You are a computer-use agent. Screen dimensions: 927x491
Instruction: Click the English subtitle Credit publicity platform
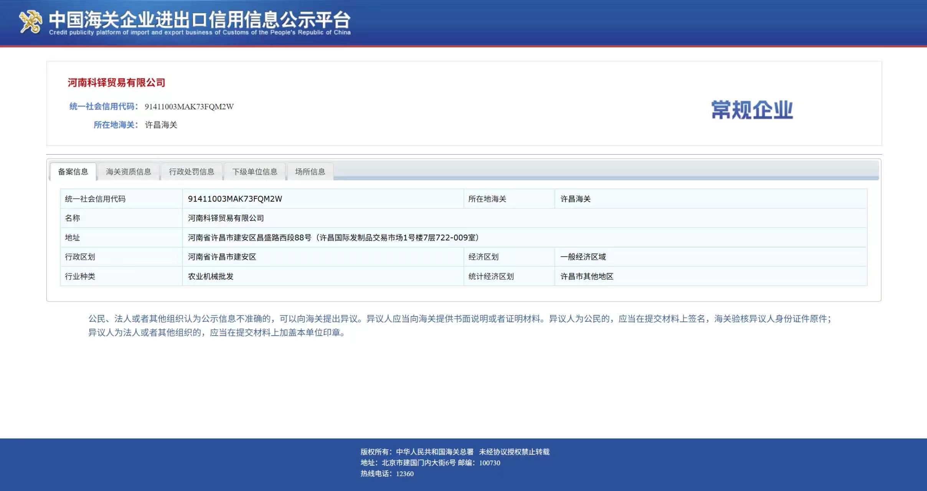click(x=200, y=32)
